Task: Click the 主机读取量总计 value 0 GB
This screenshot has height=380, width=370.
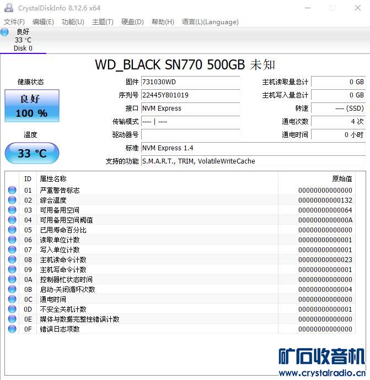Action: [338, 82]
